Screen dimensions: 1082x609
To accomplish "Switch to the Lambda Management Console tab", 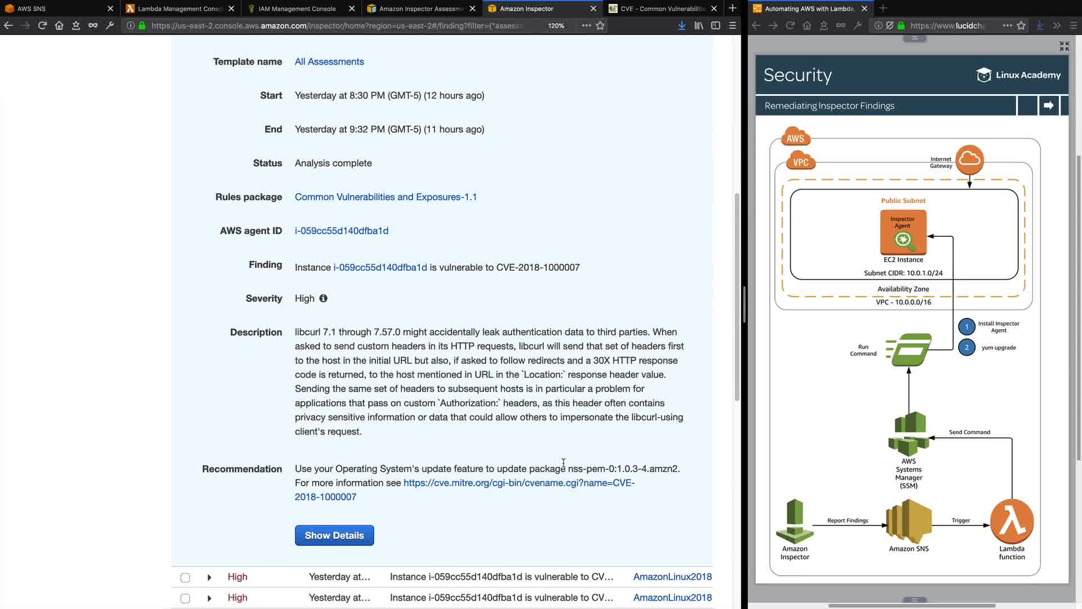I will (180, 8).
